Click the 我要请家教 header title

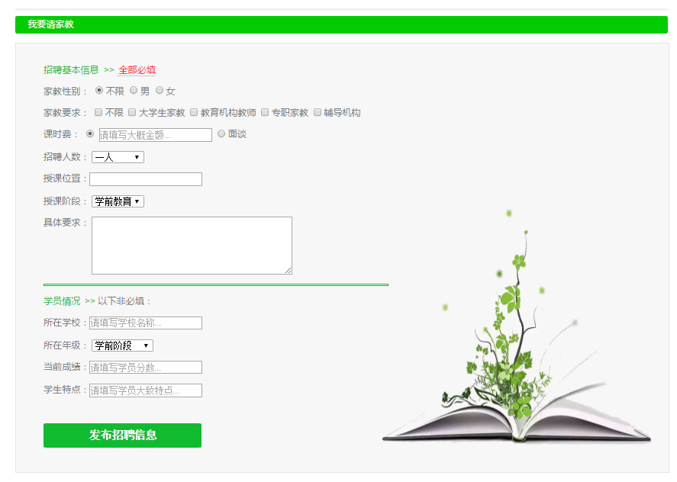tap(51, 24)
